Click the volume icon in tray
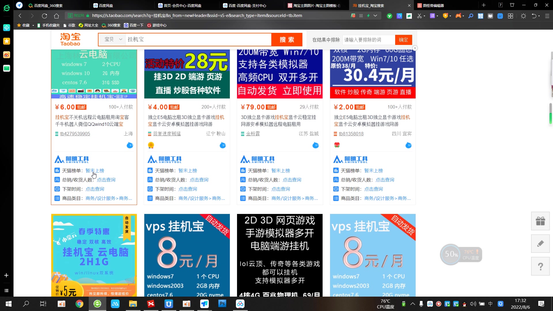The width and height of the screenshot is (553, 311). click(x=473, y=304)
